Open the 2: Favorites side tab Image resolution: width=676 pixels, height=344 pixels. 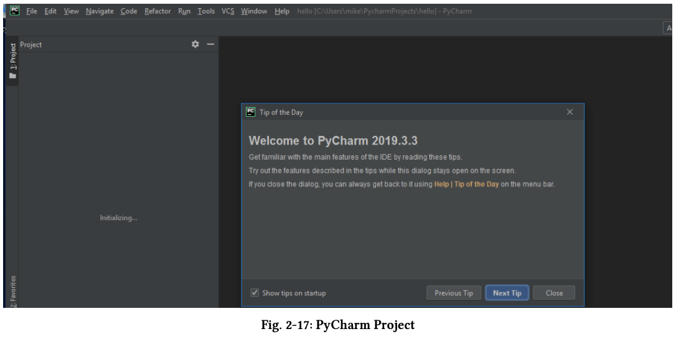click(13, 292)
